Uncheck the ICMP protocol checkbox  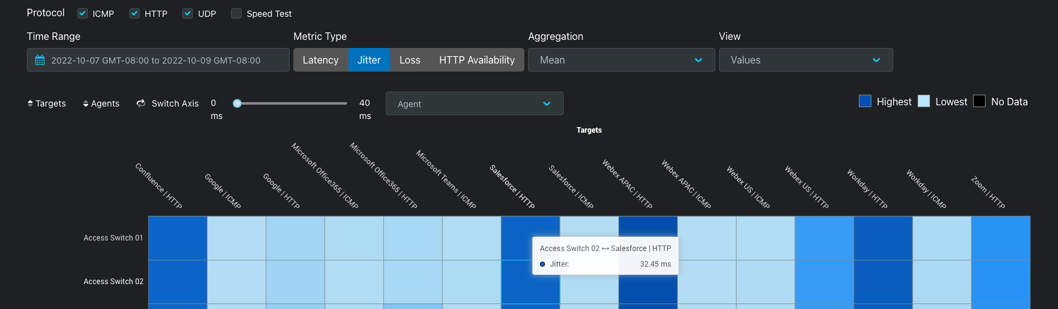(82, 13)
